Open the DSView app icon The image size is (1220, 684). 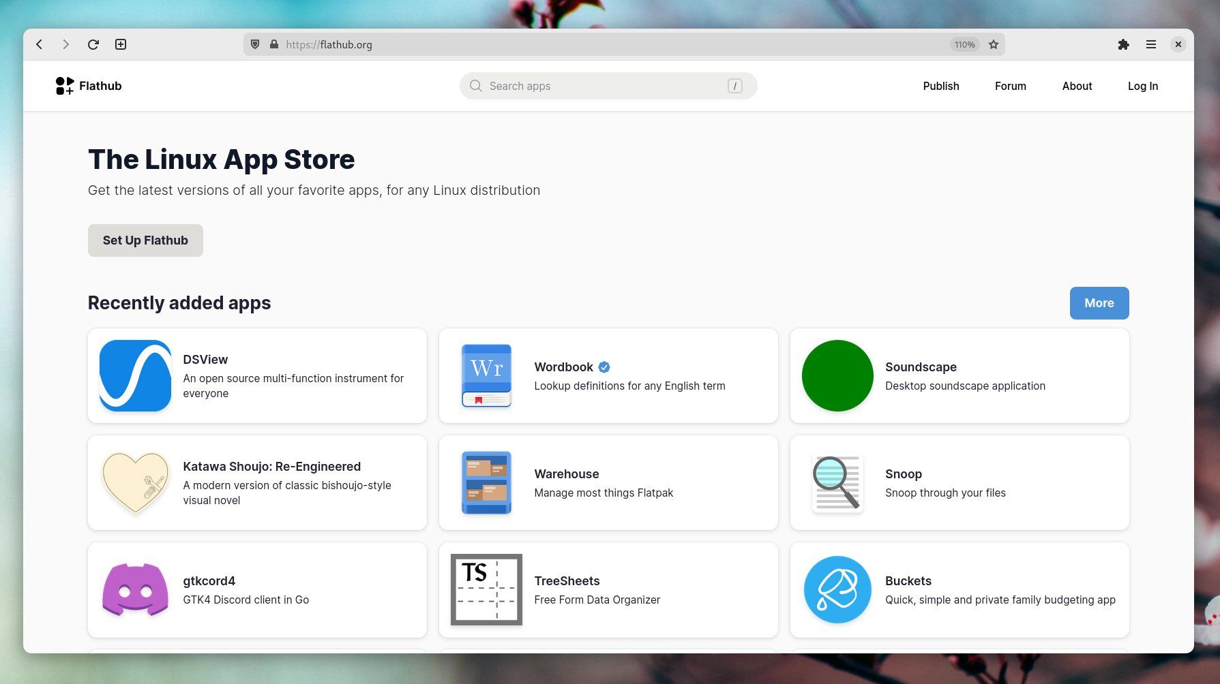[x=135, y=375]
